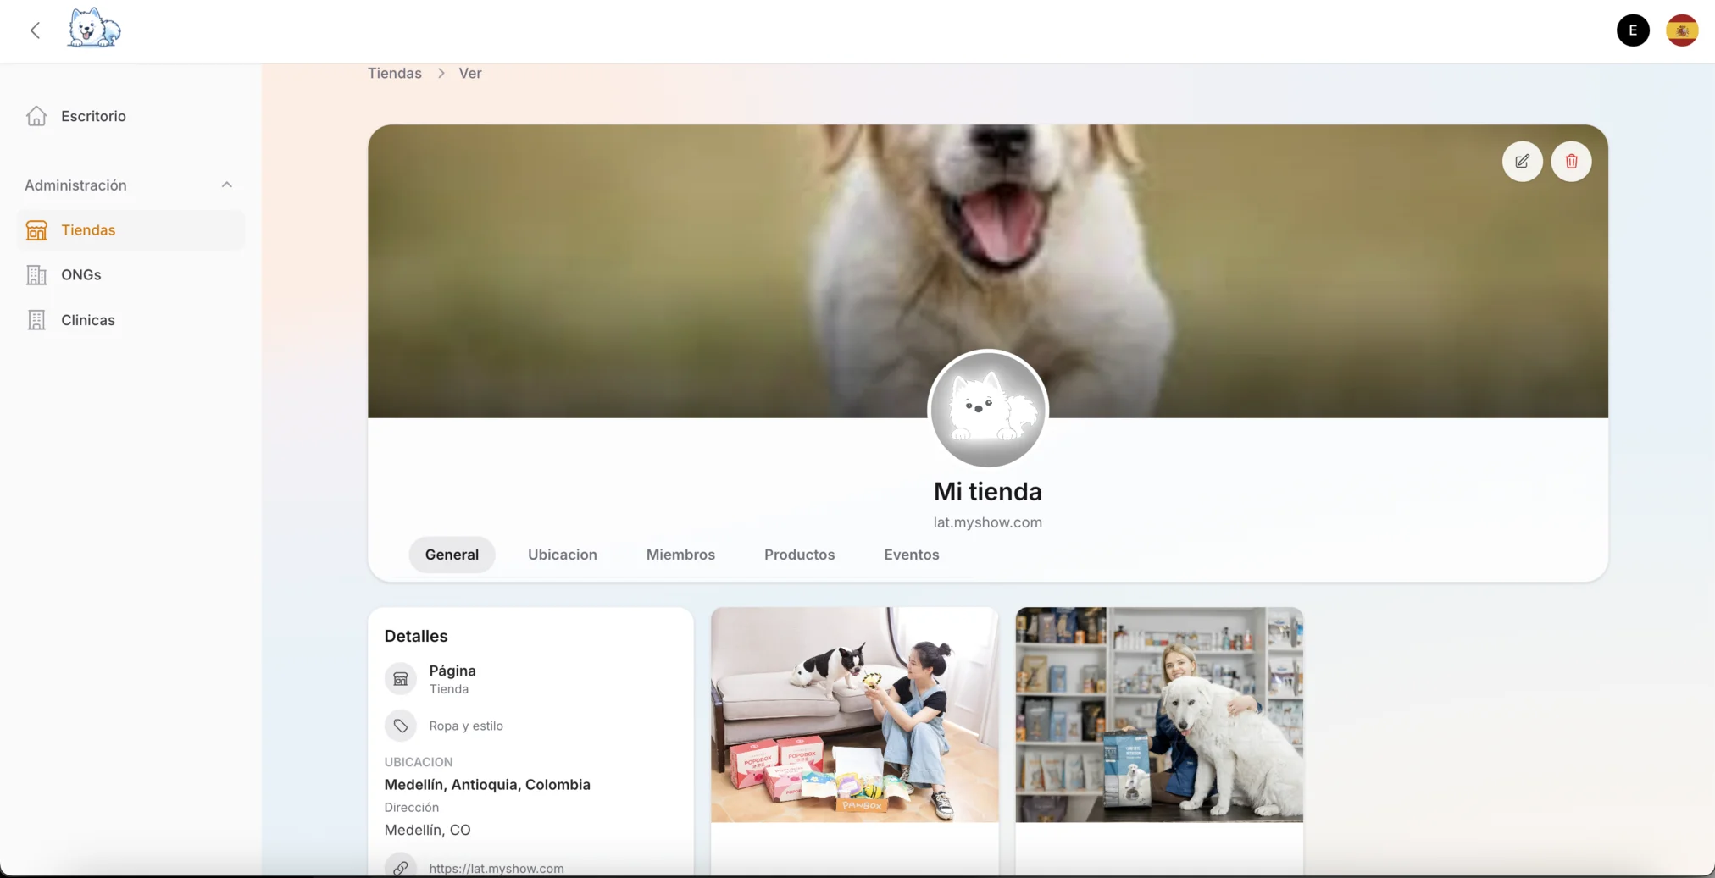1715x878 pixels.
Task: Switch to the Productos tab
Action: click(x=798, y=555)
